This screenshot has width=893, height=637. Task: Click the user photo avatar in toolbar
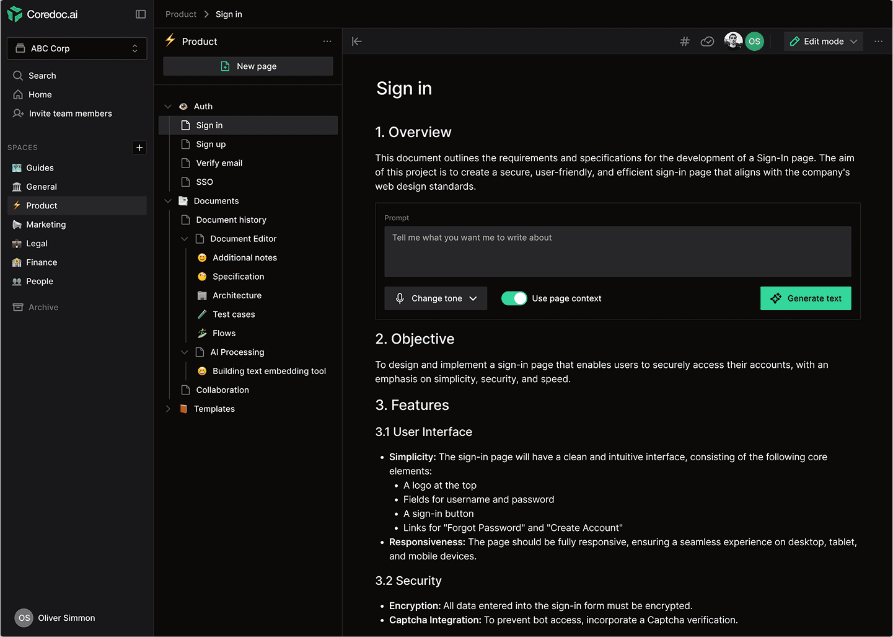733,42
